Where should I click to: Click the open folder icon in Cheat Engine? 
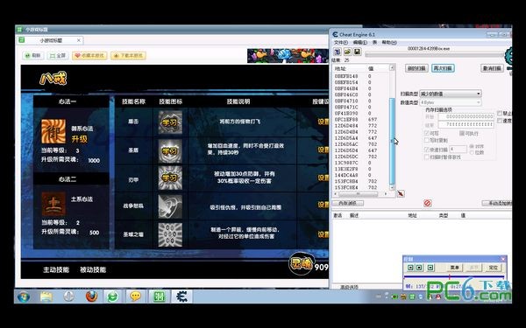[347, 52]
